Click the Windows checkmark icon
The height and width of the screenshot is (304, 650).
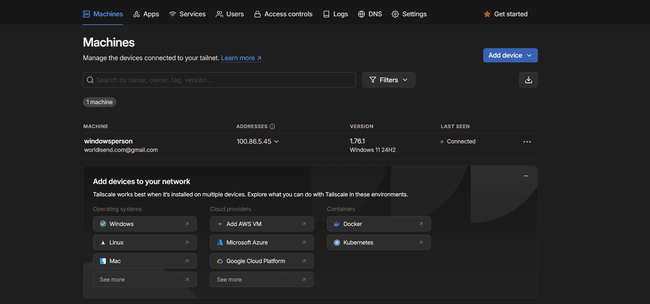pyautogui.click(x=103, y=224)
